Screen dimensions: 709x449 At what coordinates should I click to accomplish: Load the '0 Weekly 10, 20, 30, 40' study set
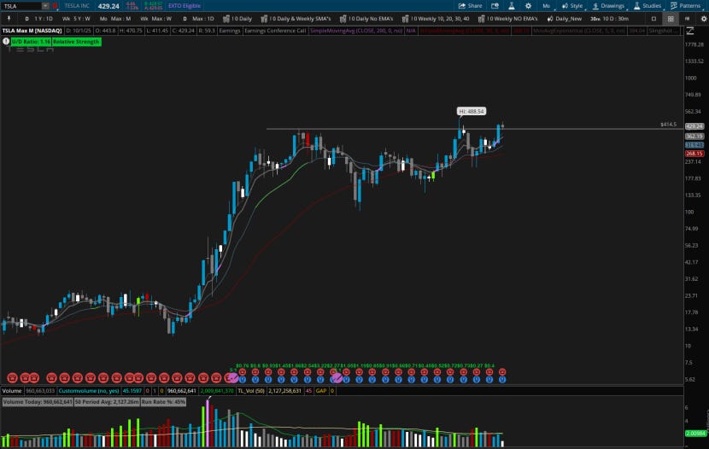(436, 19)
